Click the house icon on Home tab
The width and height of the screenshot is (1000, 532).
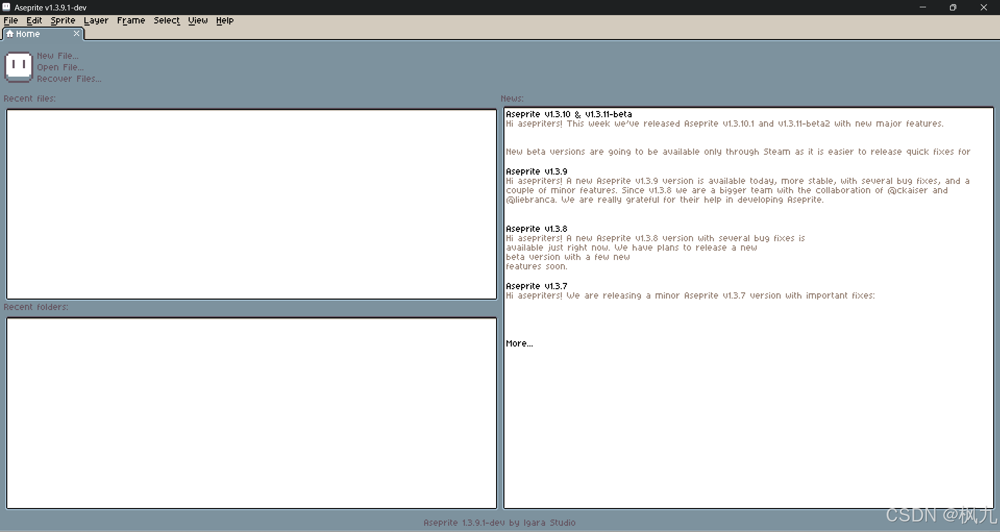coord(10,34)
